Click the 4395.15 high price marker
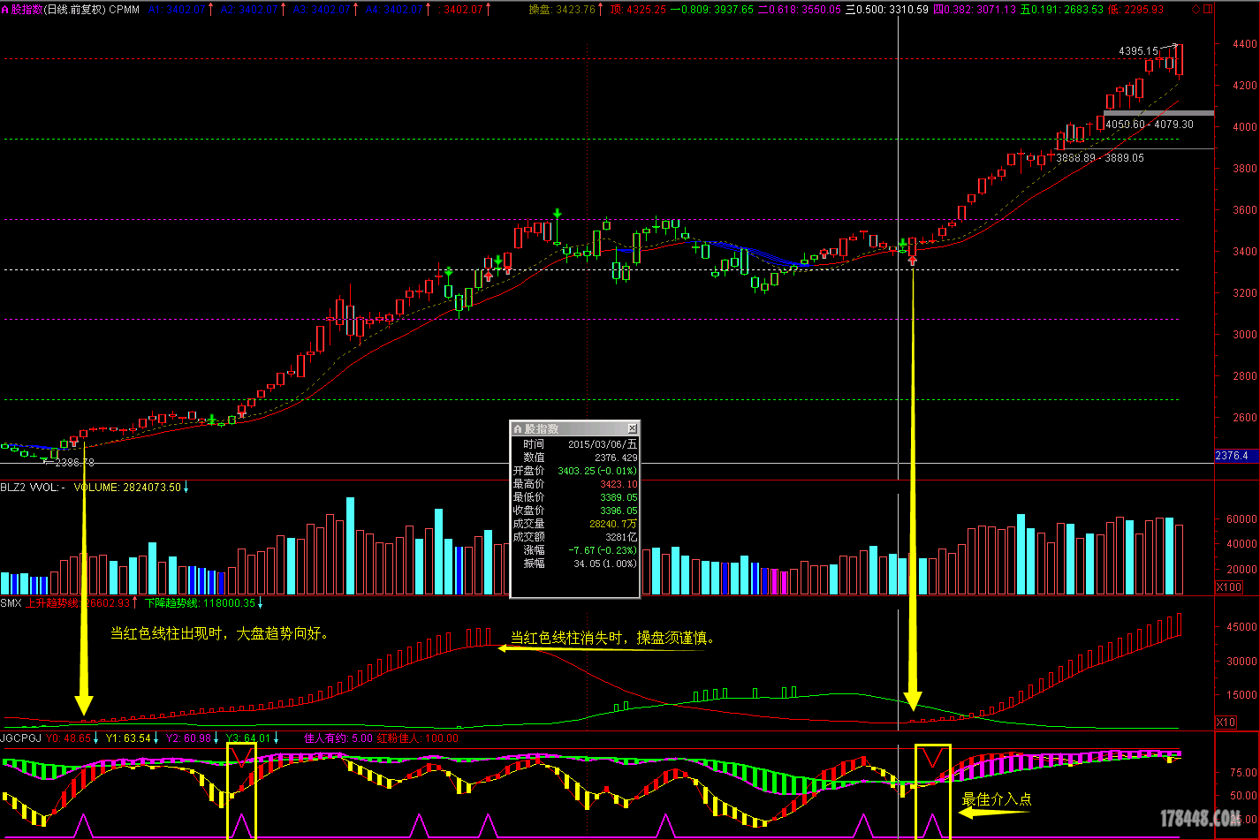Image resolution: width=1260 pixels, height=840 pixels. 1138,51
